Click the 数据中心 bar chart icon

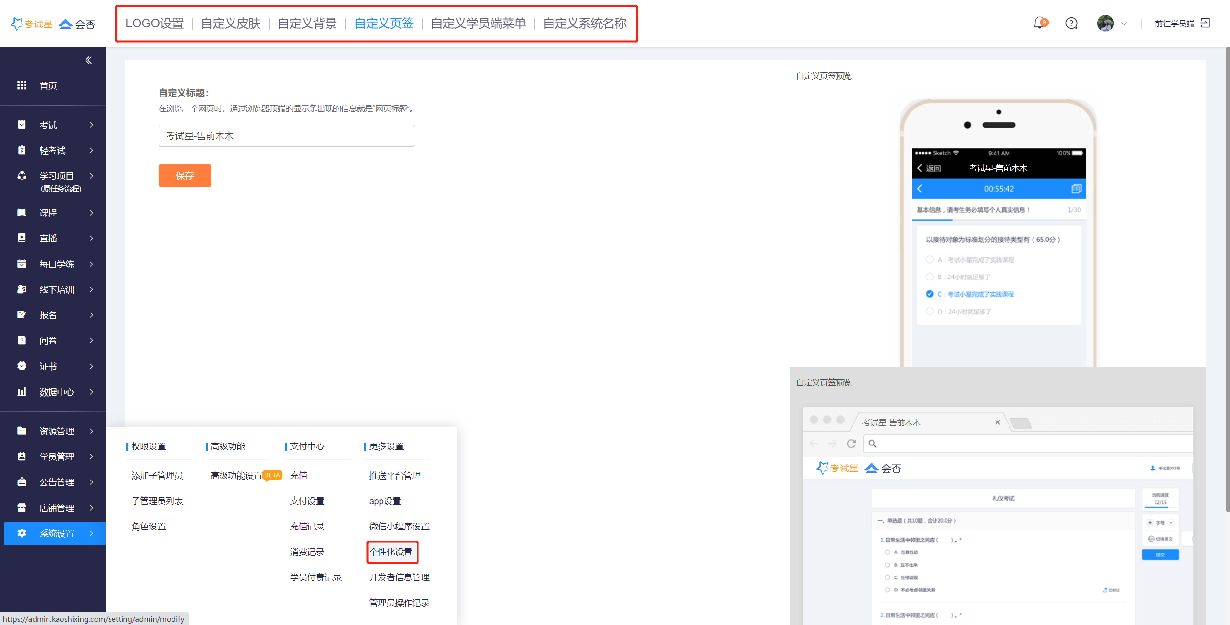pos(22,392)
